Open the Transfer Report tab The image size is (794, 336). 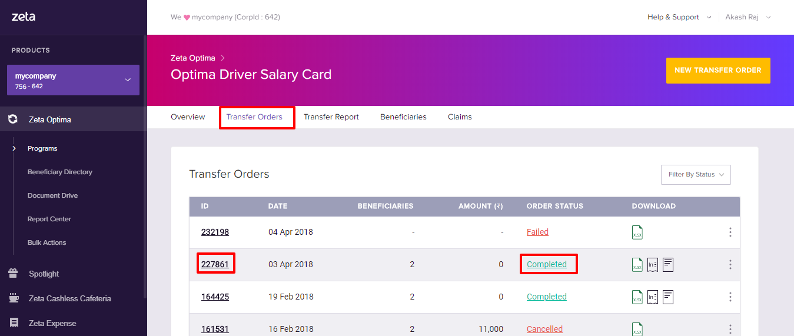point(331,117)
